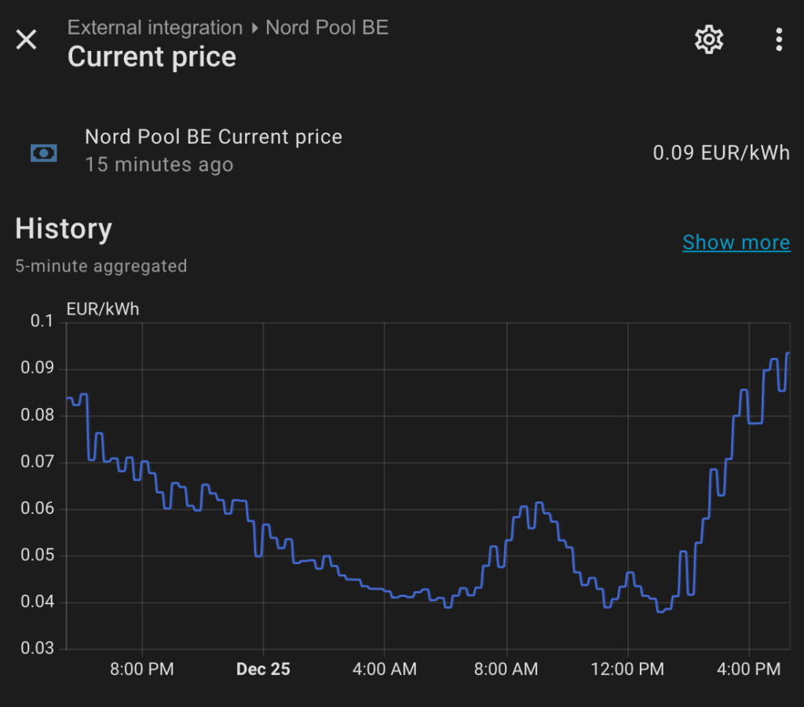Click the money entity icon
Screen dimensions: 804x707
[x=43, y=152]
